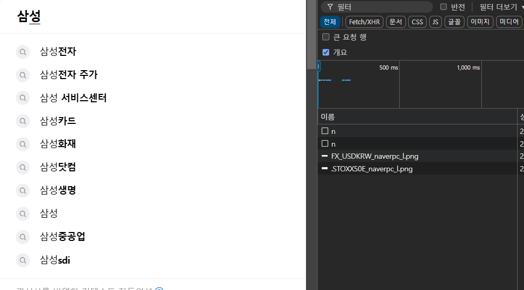Viewport: 524px width, 290px height.
Task: Click the 이름 column header
Action: click(417, 117)
